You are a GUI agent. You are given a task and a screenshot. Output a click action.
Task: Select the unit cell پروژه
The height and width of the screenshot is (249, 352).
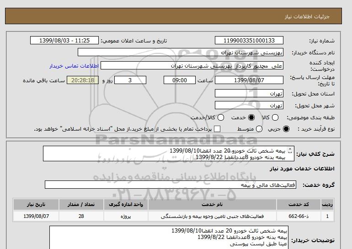coord(126,216)
